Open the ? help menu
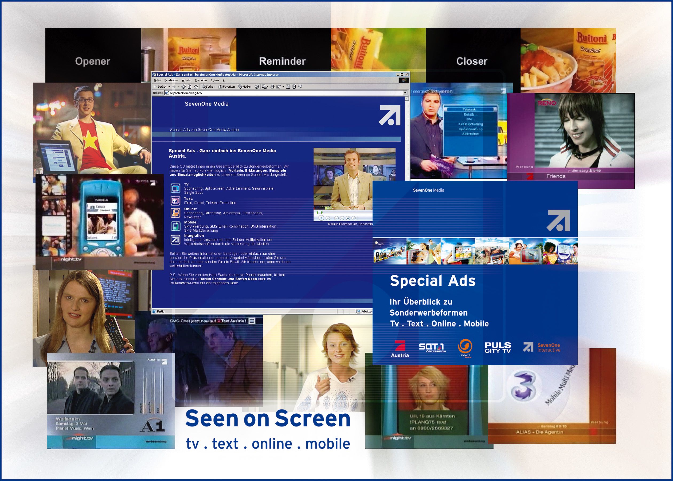Viewport: 673px width, 481px height. click(x=224, y=80)
